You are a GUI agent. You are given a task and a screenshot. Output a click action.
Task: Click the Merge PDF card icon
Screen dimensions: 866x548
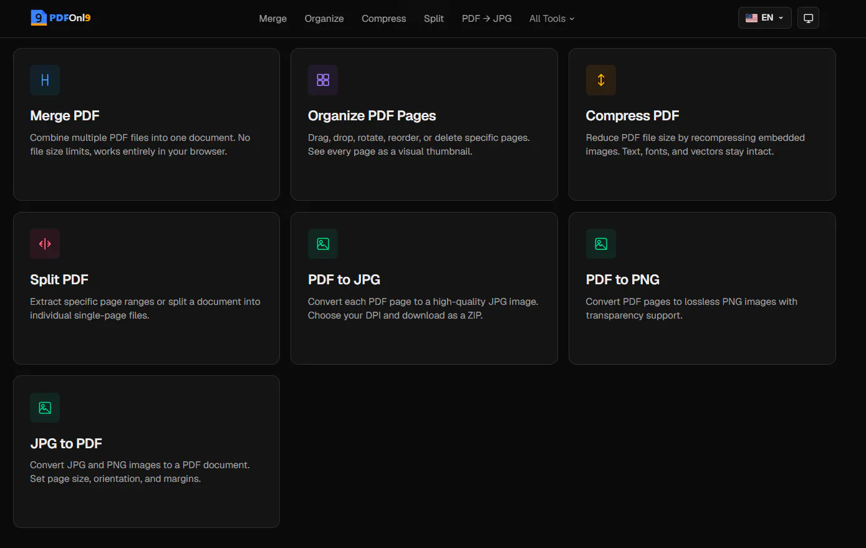coord(45,80)
